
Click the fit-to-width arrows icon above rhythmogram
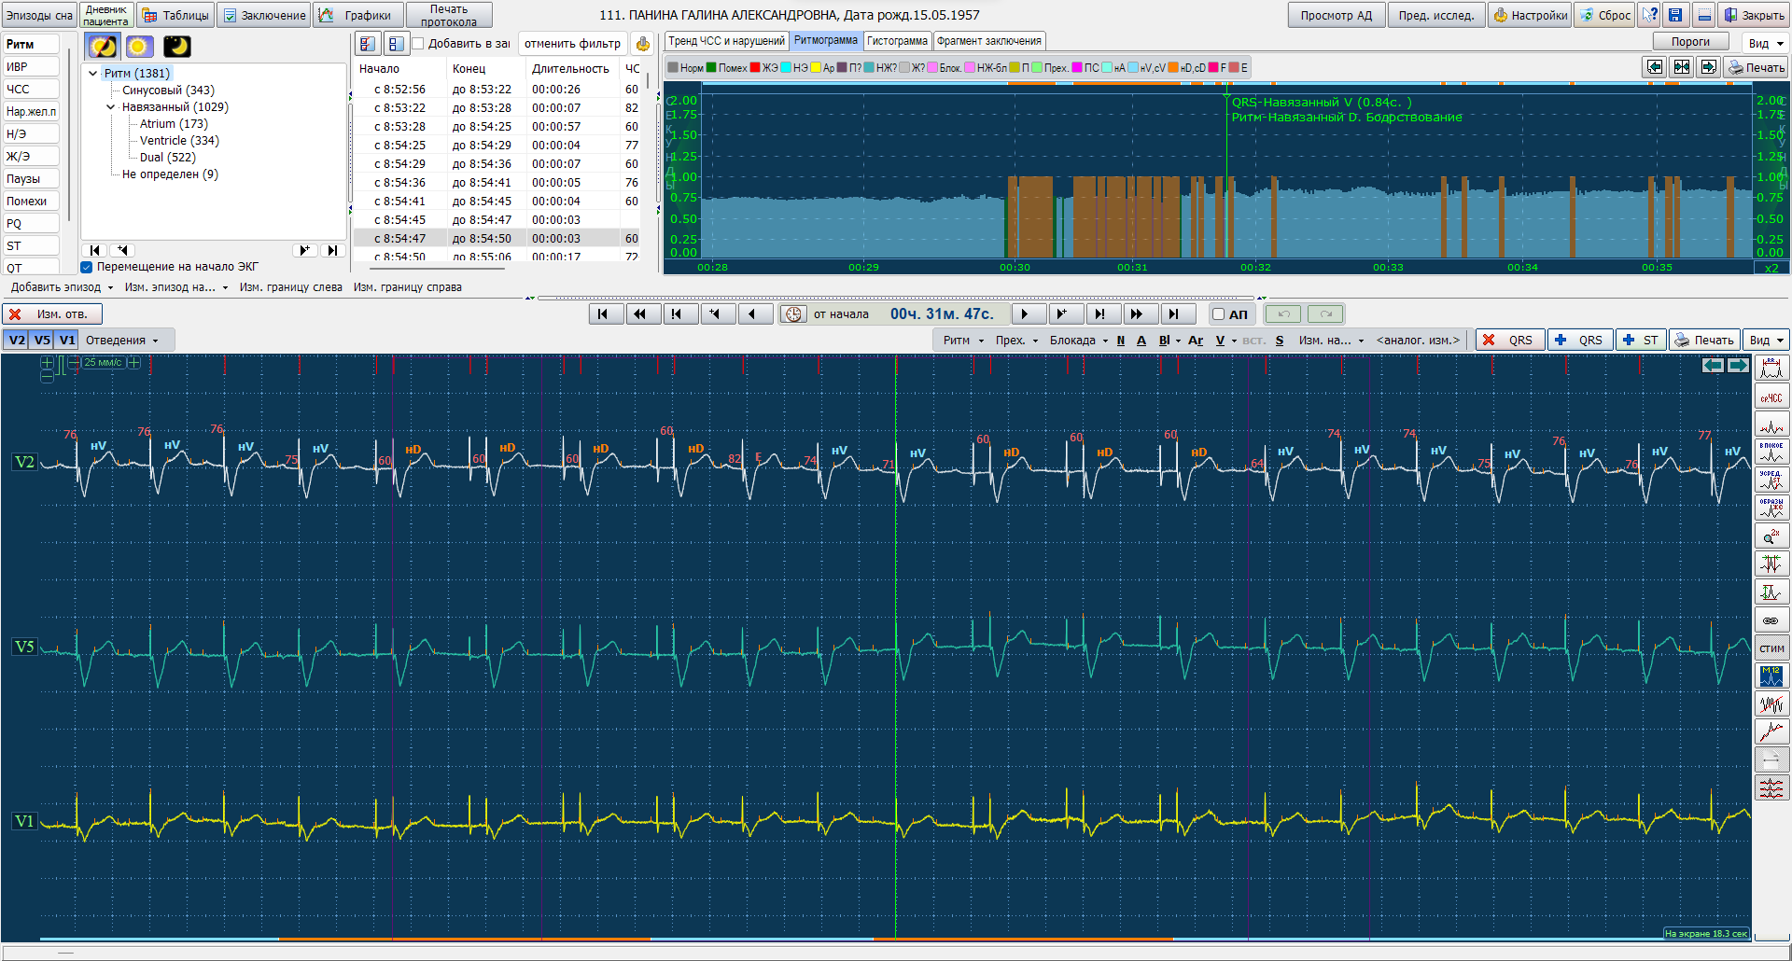pos(1681,67)
